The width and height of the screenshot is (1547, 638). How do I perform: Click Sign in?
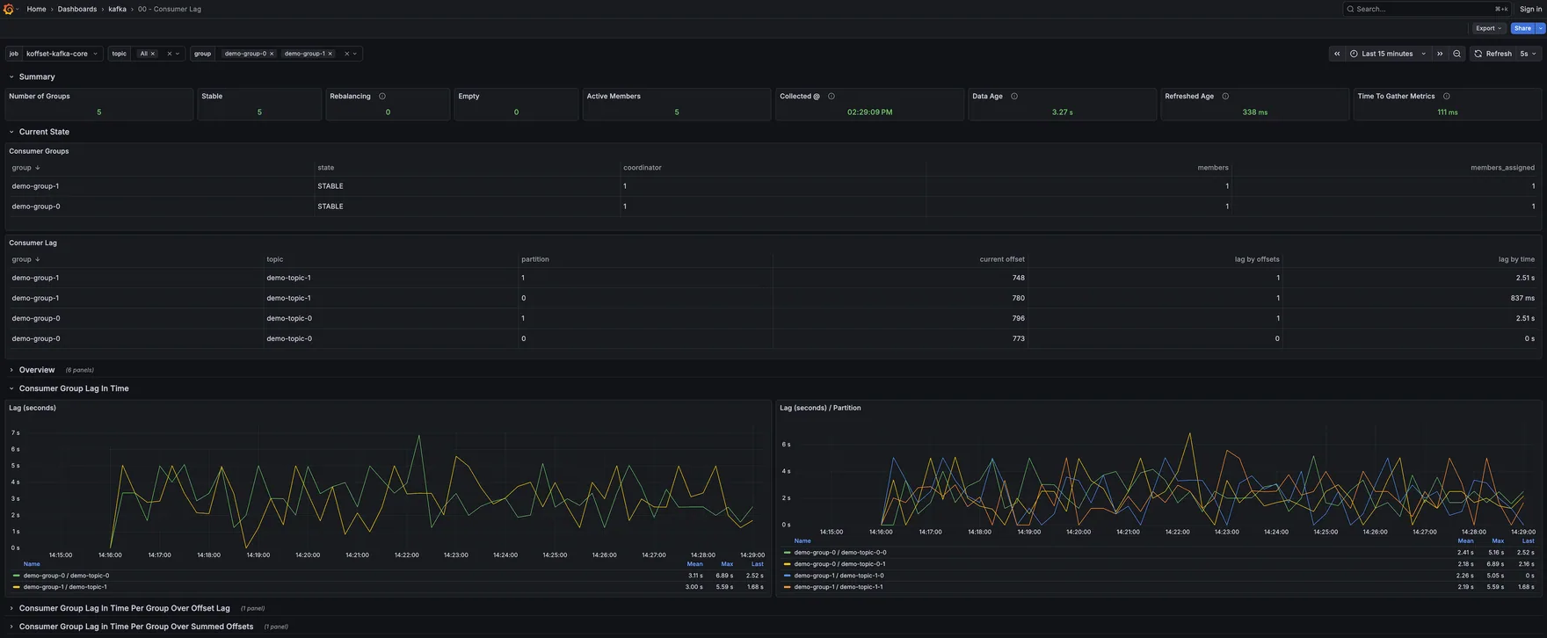(1530, 9)
